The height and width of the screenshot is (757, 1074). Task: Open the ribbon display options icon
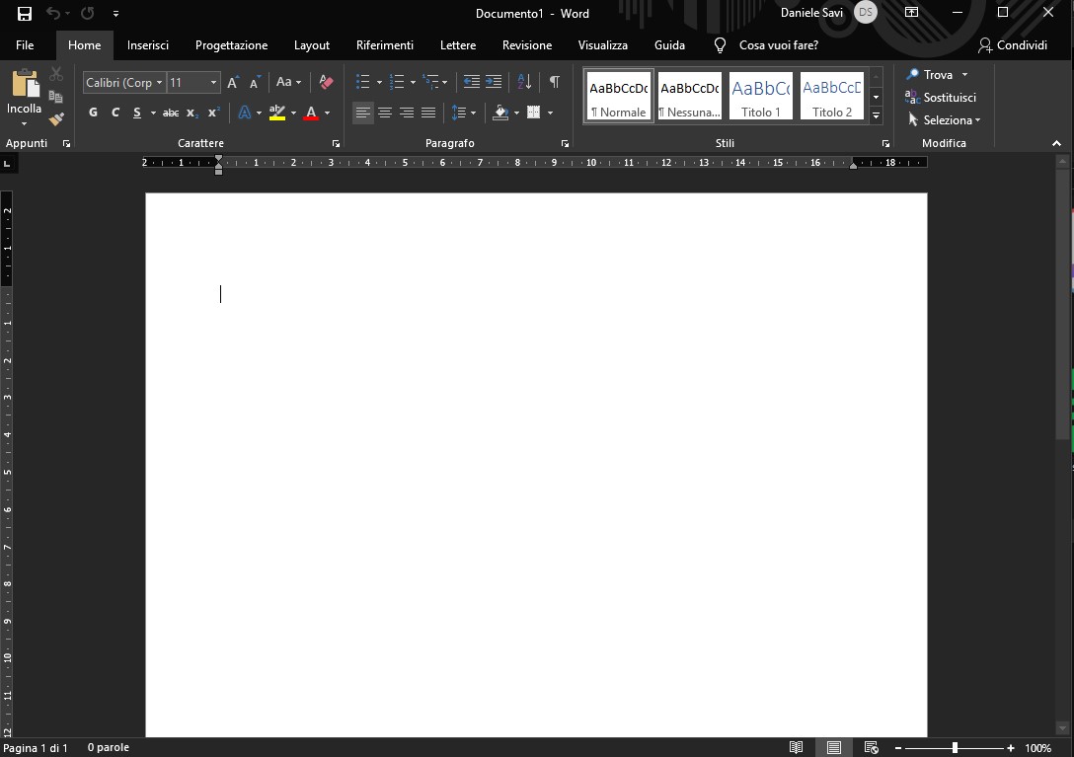(912, 12)
